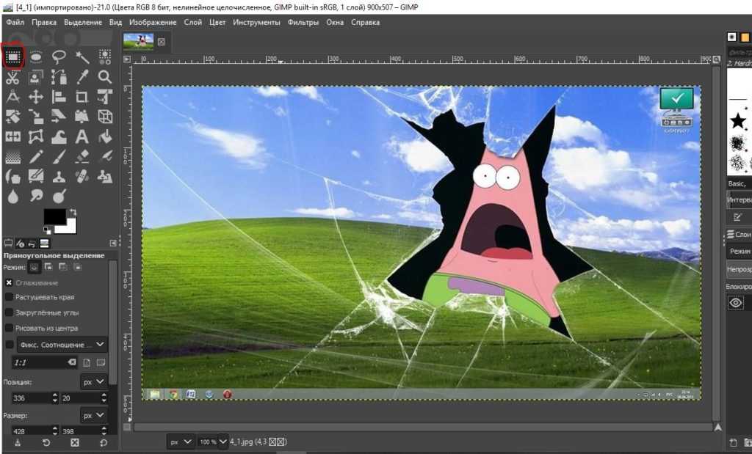
Task: Select the Bucket Fill tool
Action: [x=105, y=137]
